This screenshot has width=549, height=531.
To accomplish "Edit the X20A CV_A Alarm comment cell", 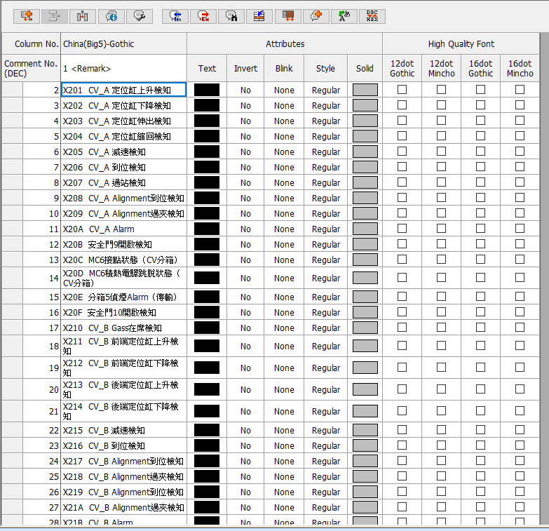I will (x=123, y=229).
